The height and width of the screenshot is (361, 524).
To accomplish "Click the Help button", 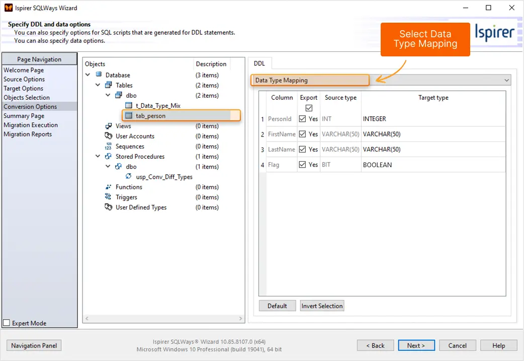I will 498,345.
